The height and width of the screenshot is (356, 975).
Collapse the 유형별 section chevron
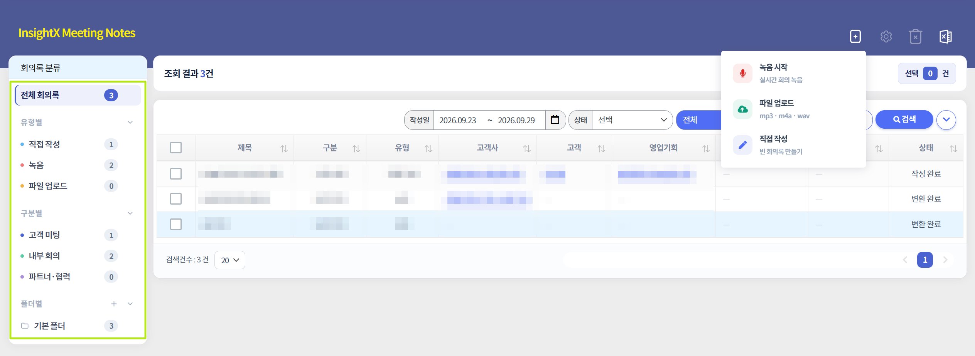coord(130,122)
